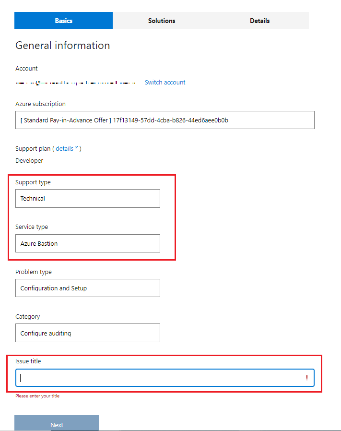Go to the Details tab

259,21
